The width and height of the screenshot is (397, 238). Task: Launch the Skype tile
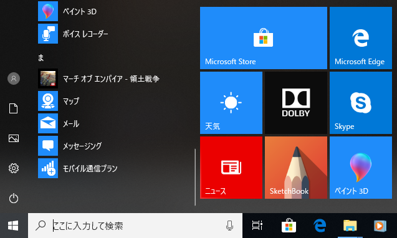361,103
